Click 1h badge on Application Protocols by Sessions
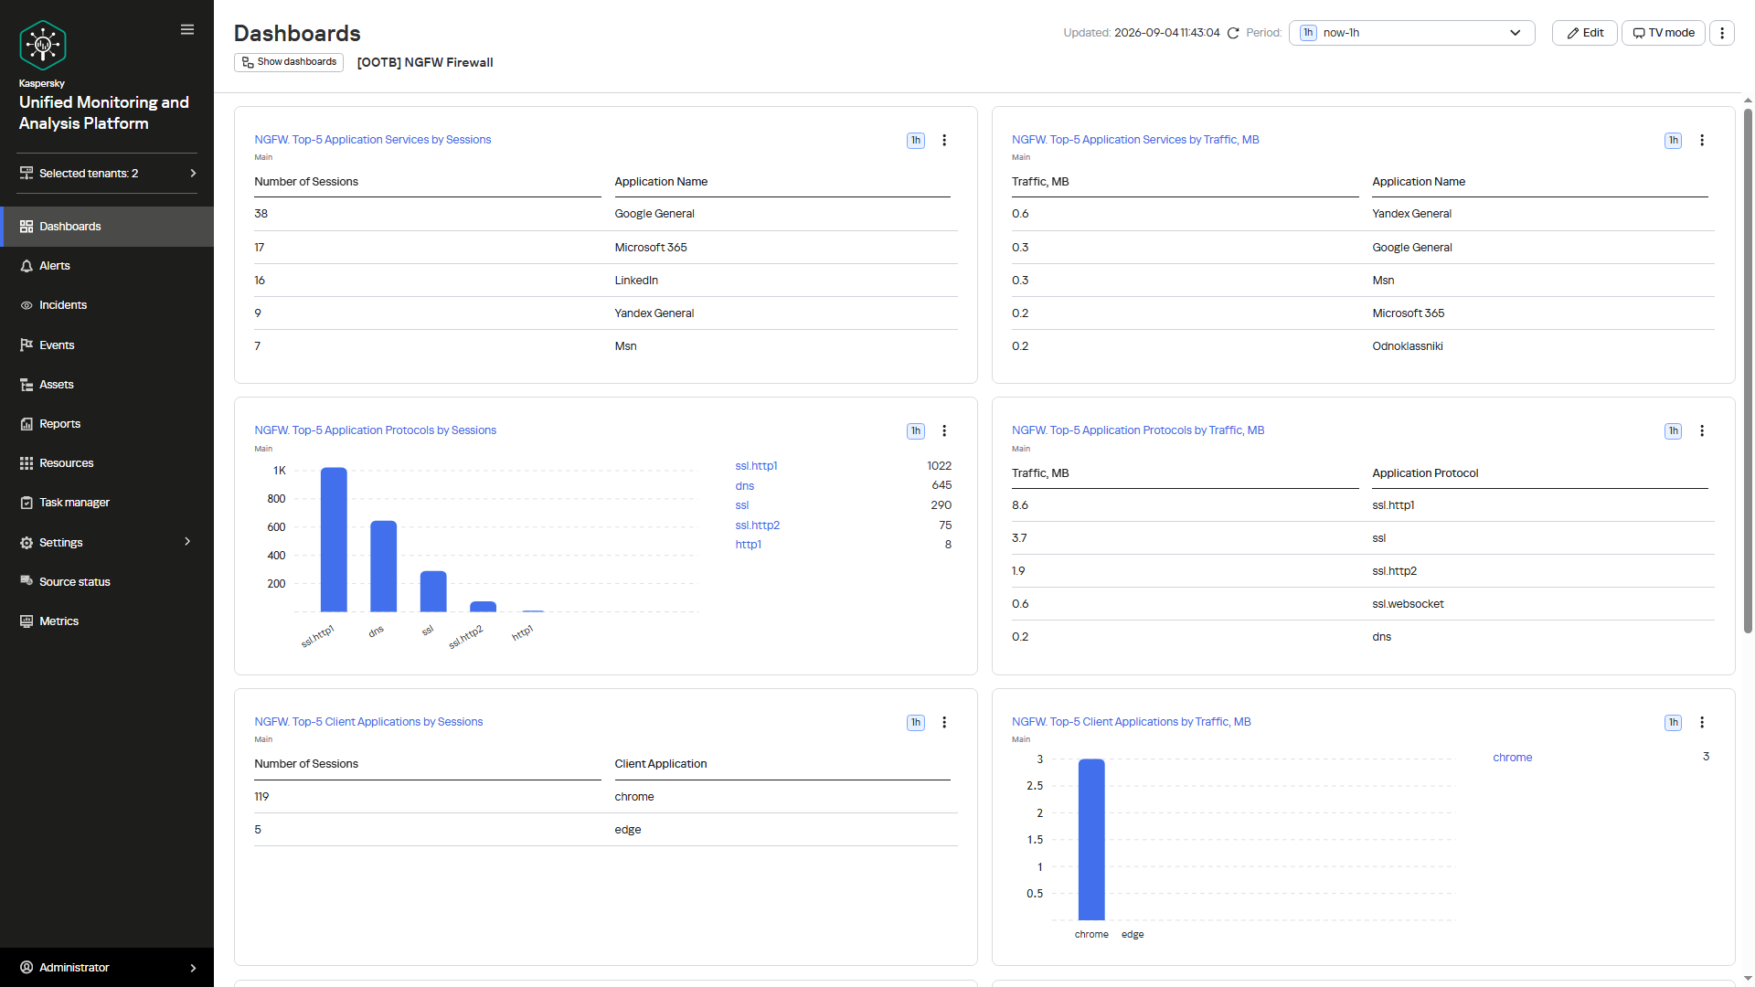This screenshot has height=987, width=1755. [916, 431]
